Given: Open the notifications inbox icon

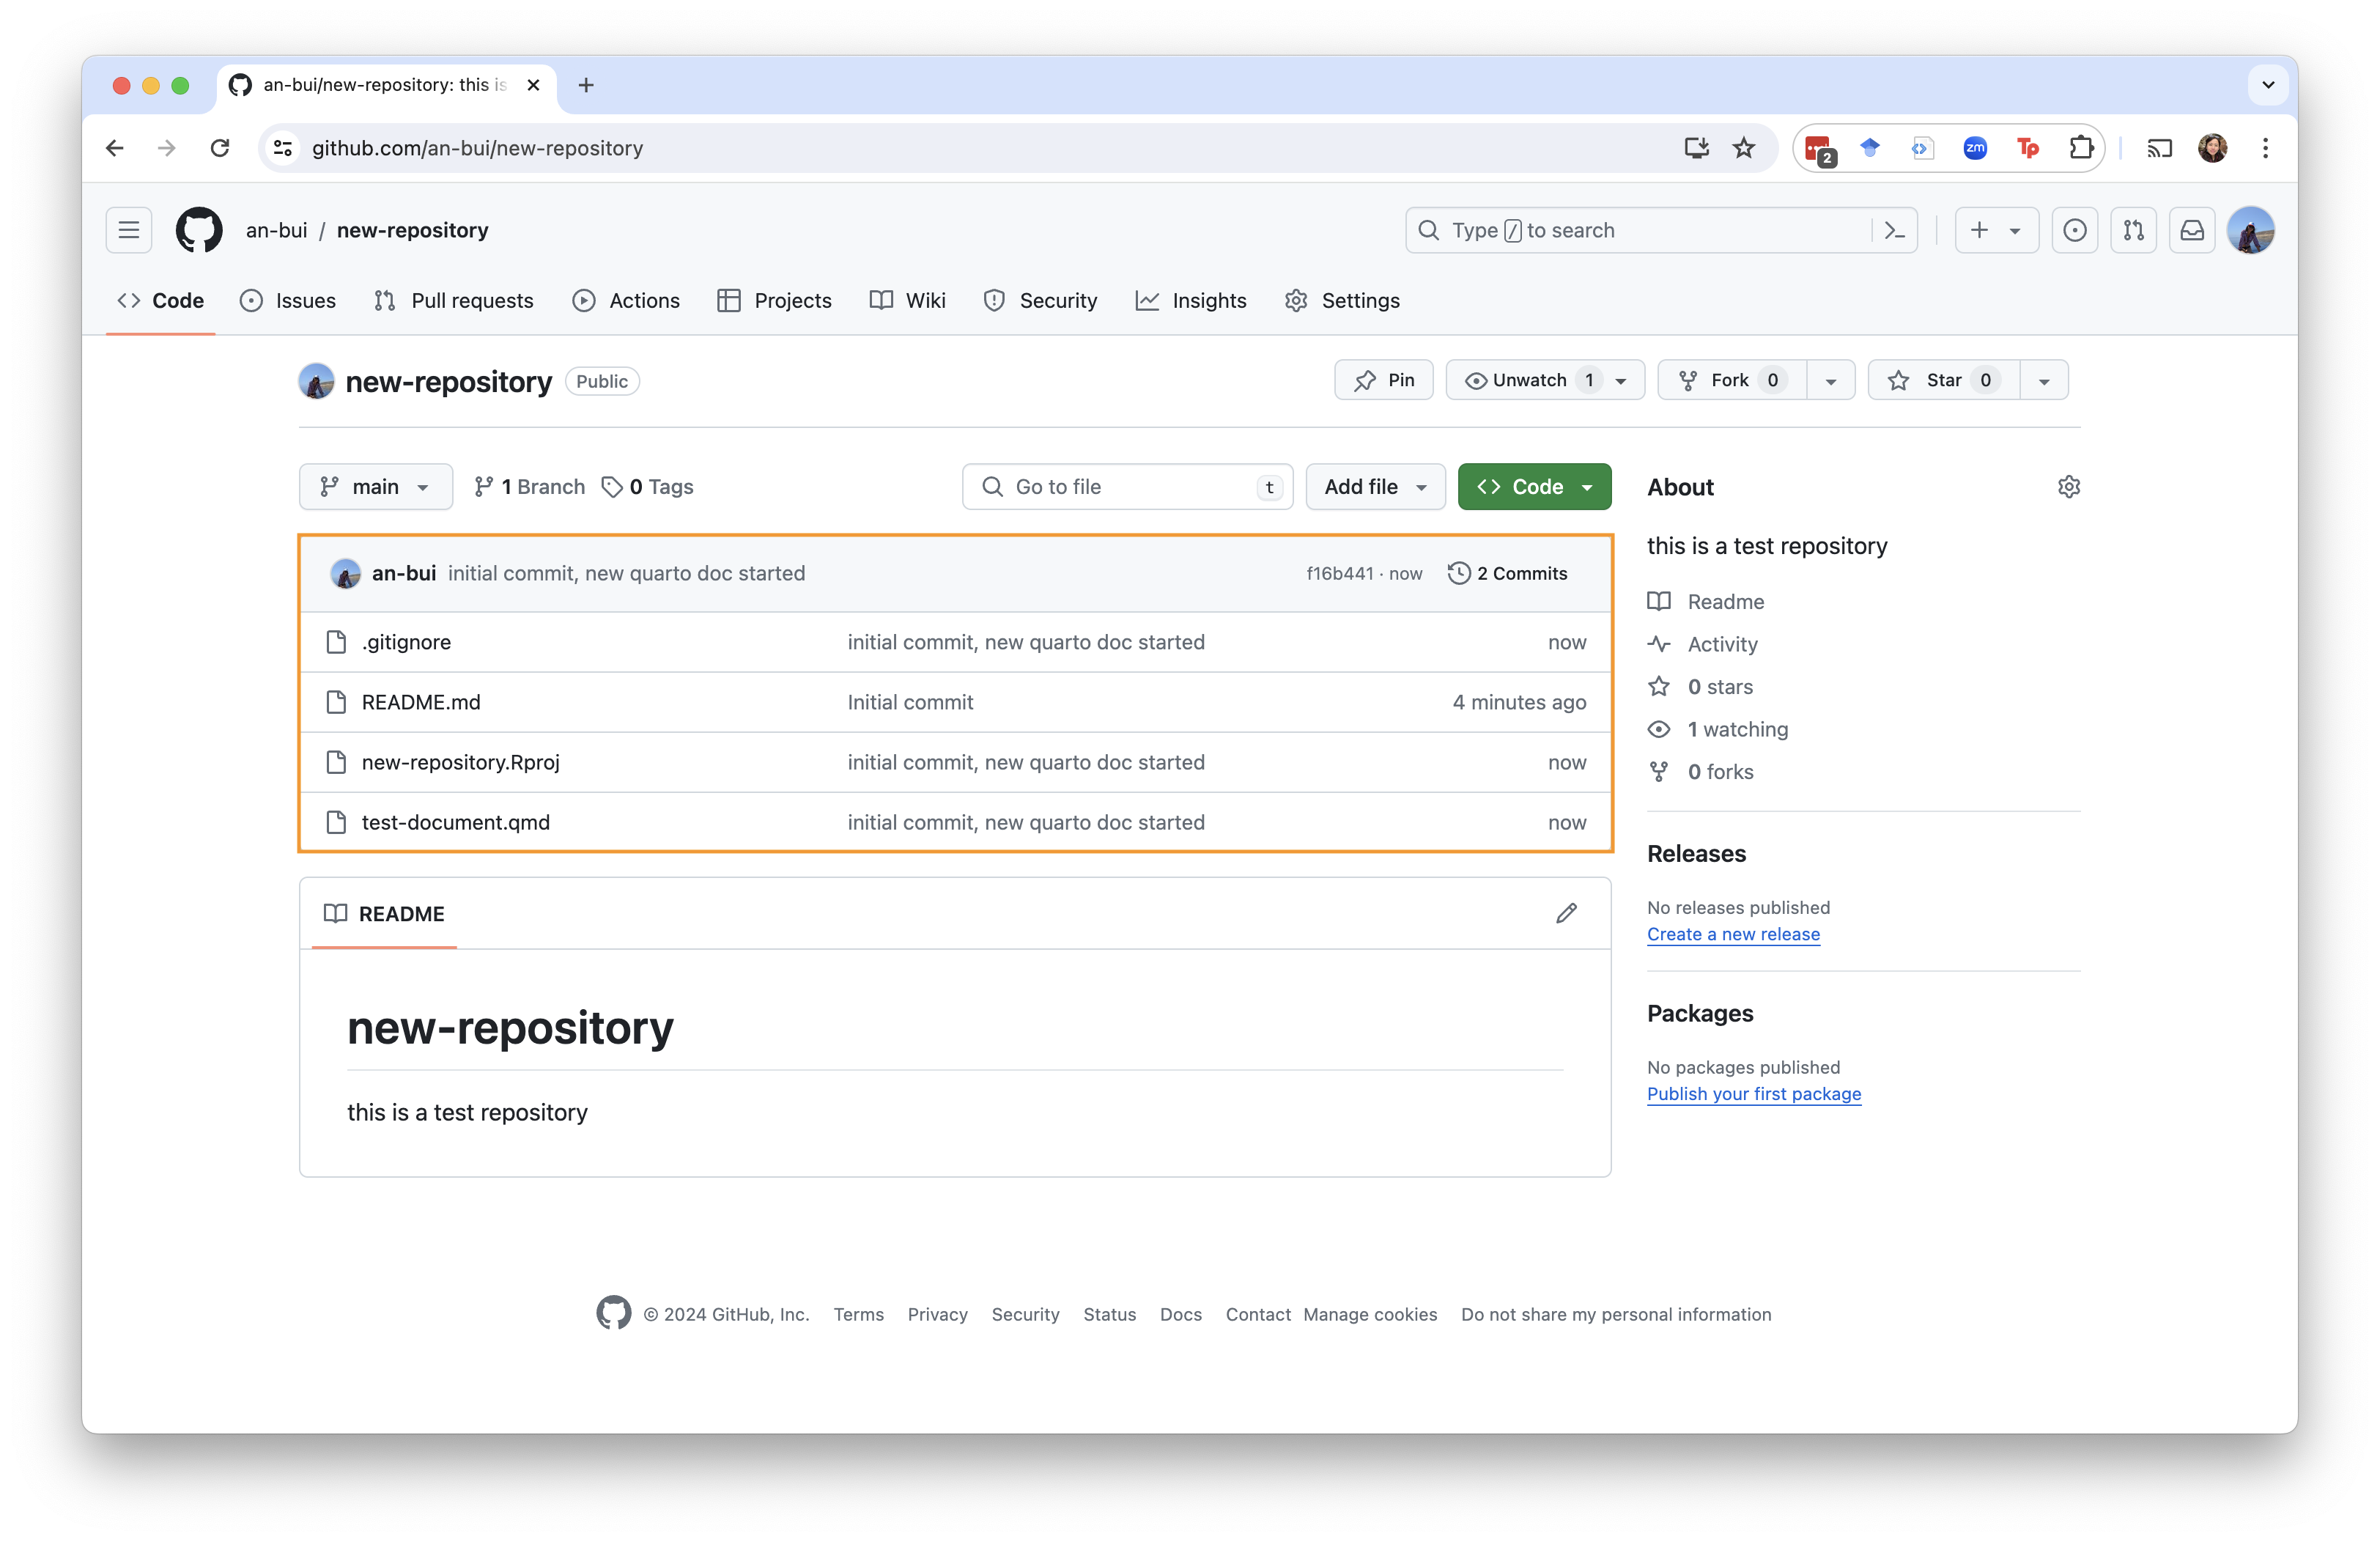Looking at the screenshot, I should pyautogui.click(x=2192, y=230).
